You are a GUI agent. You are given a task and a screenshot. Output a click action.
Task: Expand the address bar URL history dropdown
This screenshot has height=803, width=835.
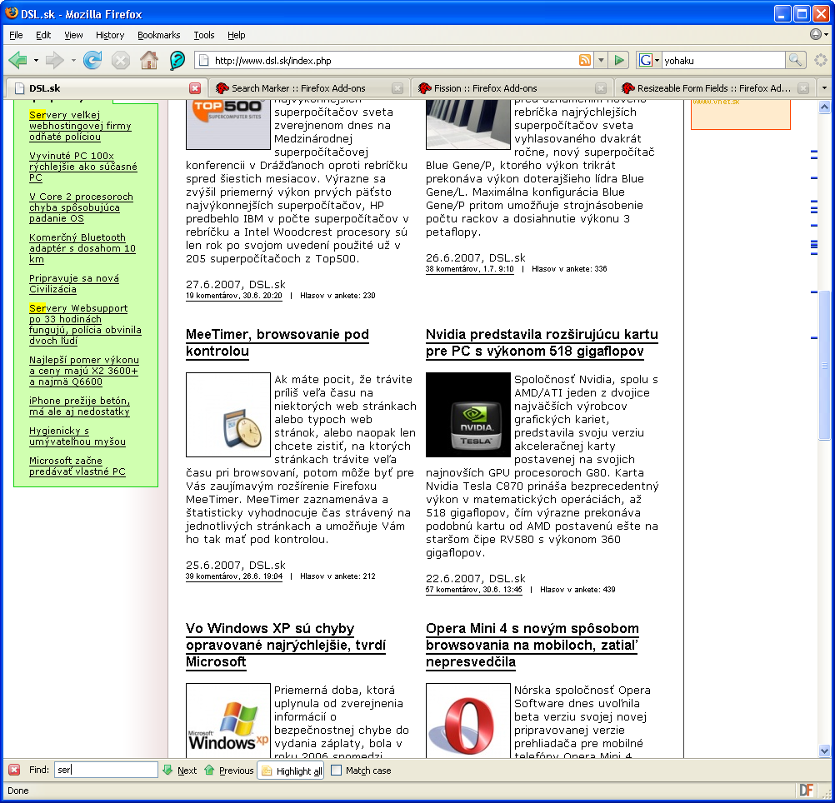pyautogui.click(x=601, y=60)
